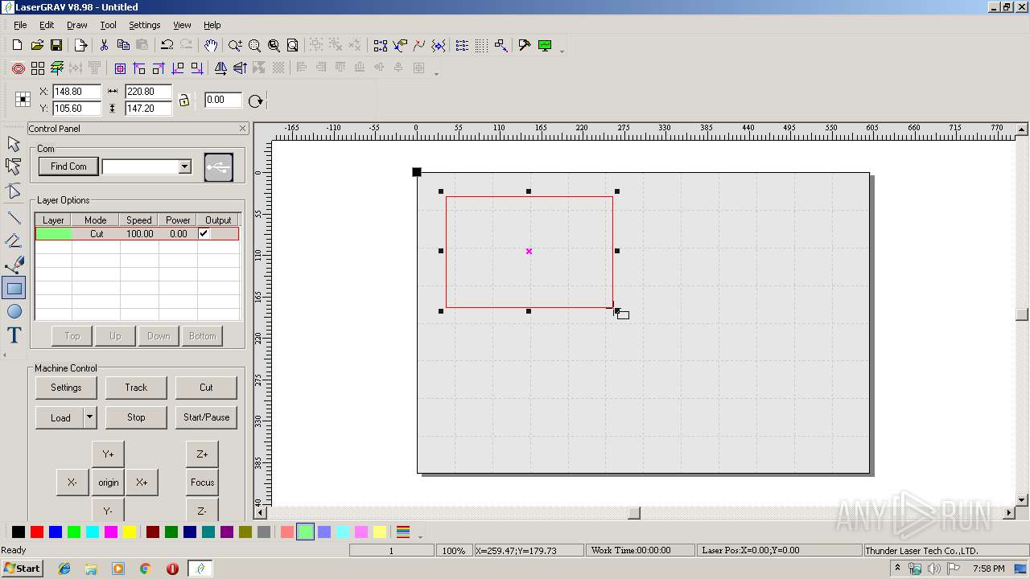Create a new file with New icon
This screenshot has width=1030, height=579.
pos(17,46)
